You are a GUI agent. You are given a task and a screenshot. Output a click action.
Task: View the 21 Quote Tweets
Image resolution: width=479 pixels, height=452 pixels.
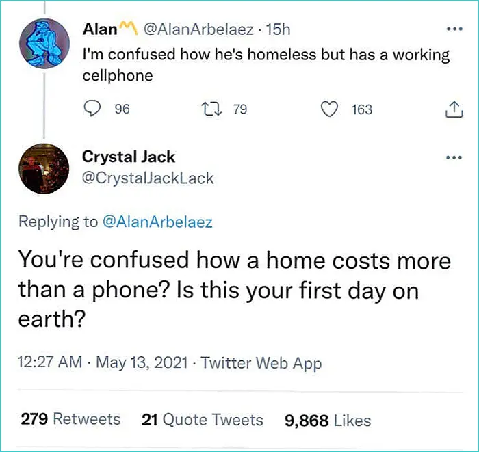pyautogui.click(x=202, y=419)
